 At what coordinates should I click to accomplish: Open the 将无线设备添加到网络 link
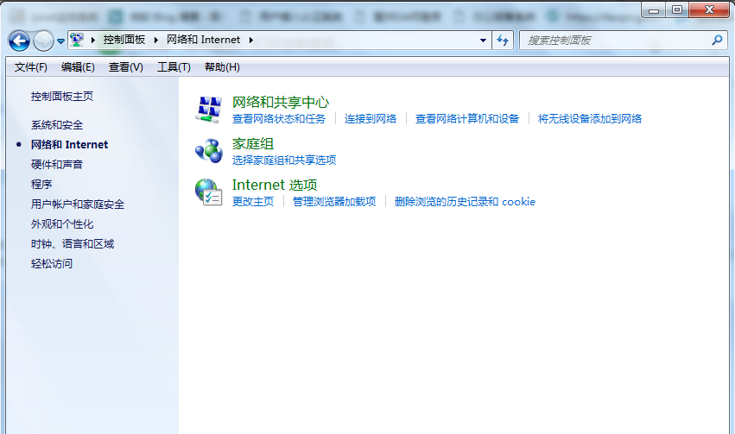point(590,119)
